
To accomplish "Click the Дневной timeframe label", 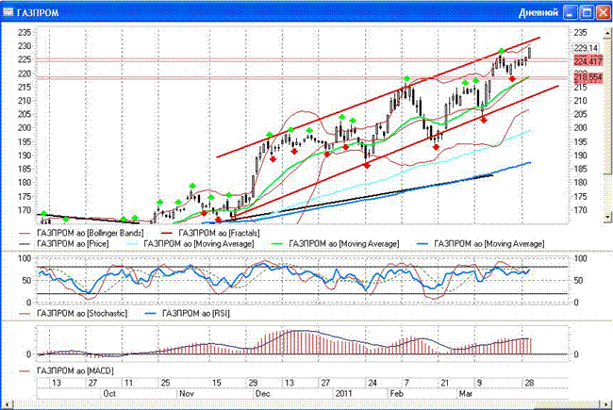I will coord(538,12).
